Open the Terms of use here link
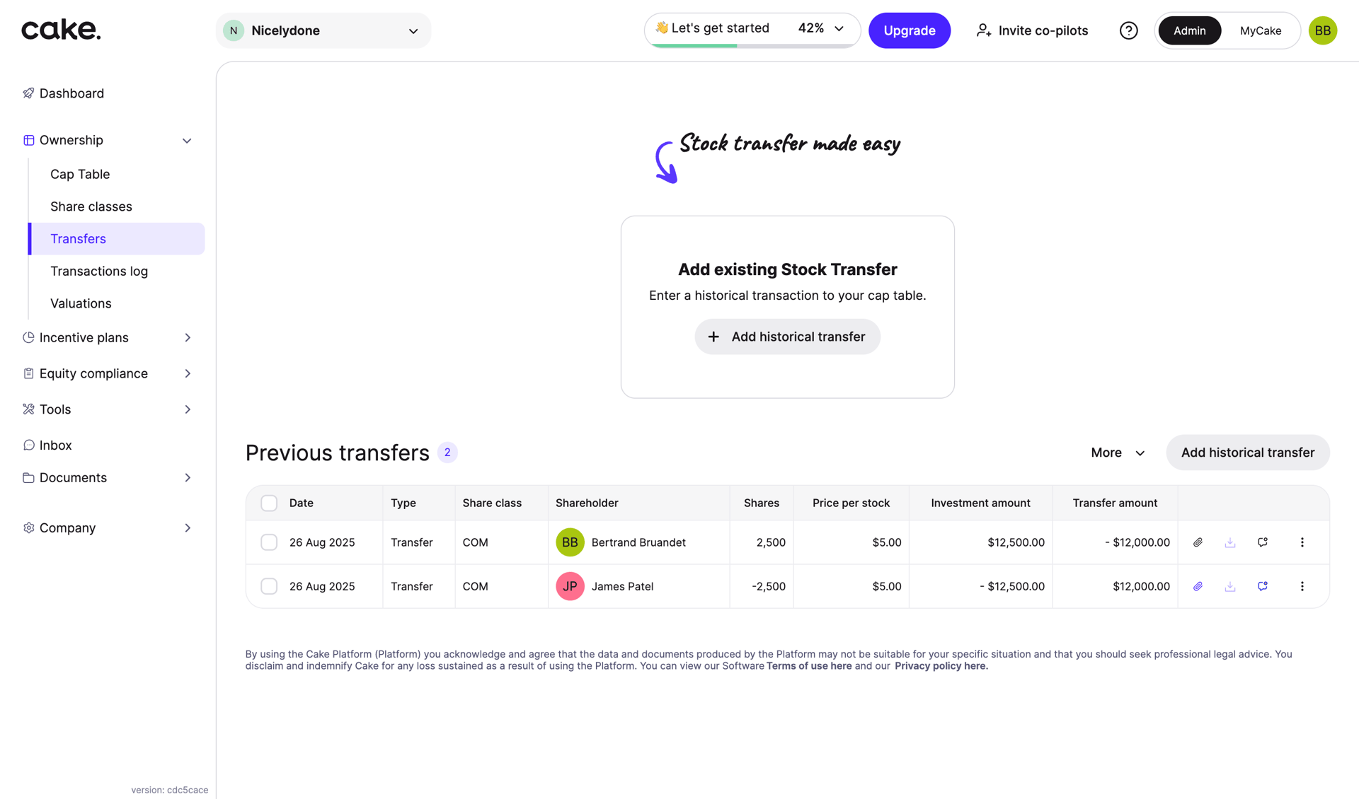 pyautogui.click(x=808, y=666)
